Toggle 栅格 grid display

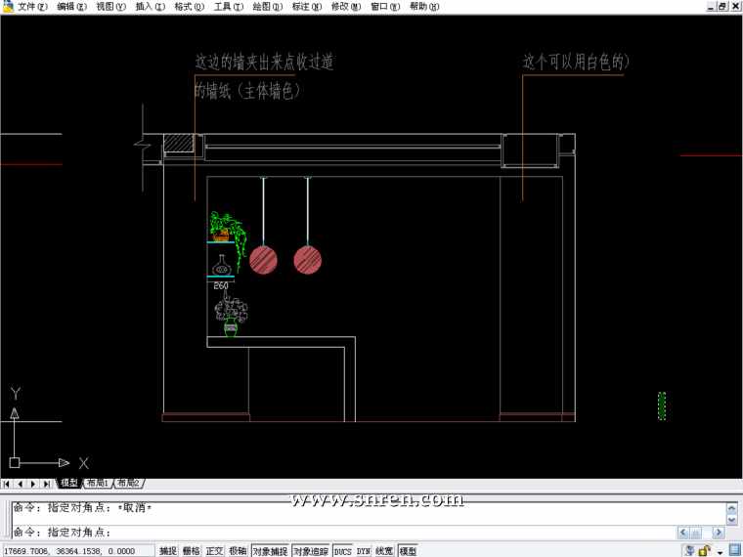coord(191,551)
